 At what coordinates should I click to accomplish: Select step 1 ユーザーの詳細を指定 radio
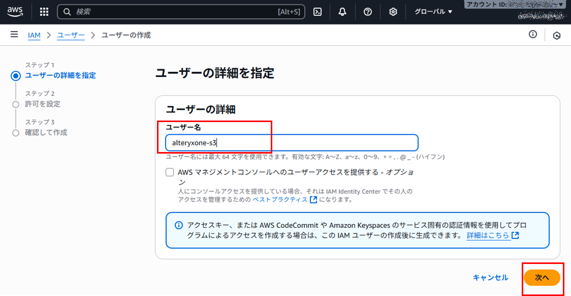[x=16, y=76]
